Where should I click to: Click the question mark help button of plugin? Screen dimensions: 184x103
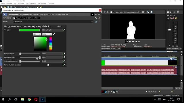65,26
